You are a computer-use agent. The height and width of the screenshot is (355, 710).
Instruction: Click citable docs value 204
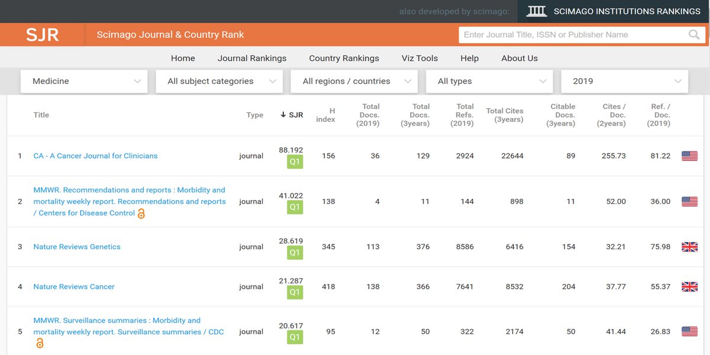[569, 287]
